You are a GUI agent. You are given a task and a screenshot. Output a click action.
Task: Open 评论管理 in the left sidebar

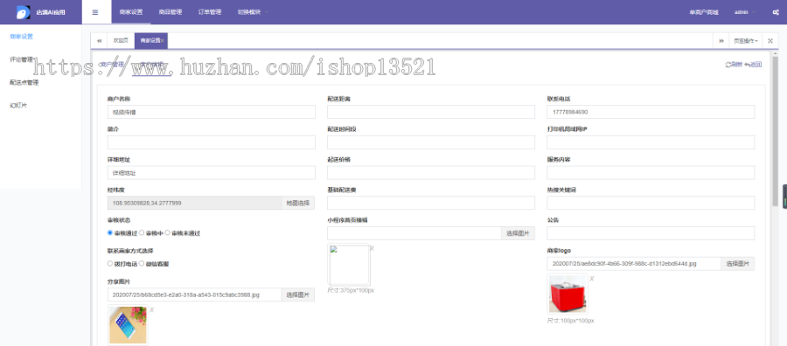(x=22, y=59)
